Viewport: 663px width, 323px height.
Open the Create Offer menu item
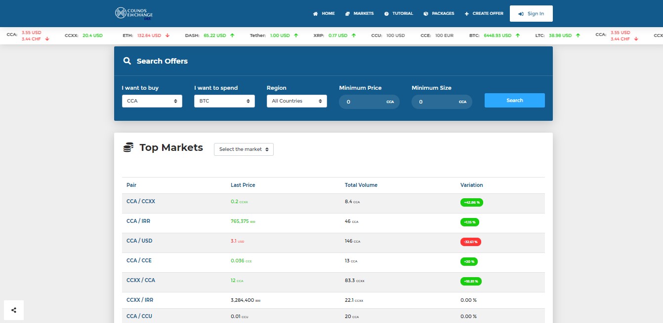(x=484, y=13)
